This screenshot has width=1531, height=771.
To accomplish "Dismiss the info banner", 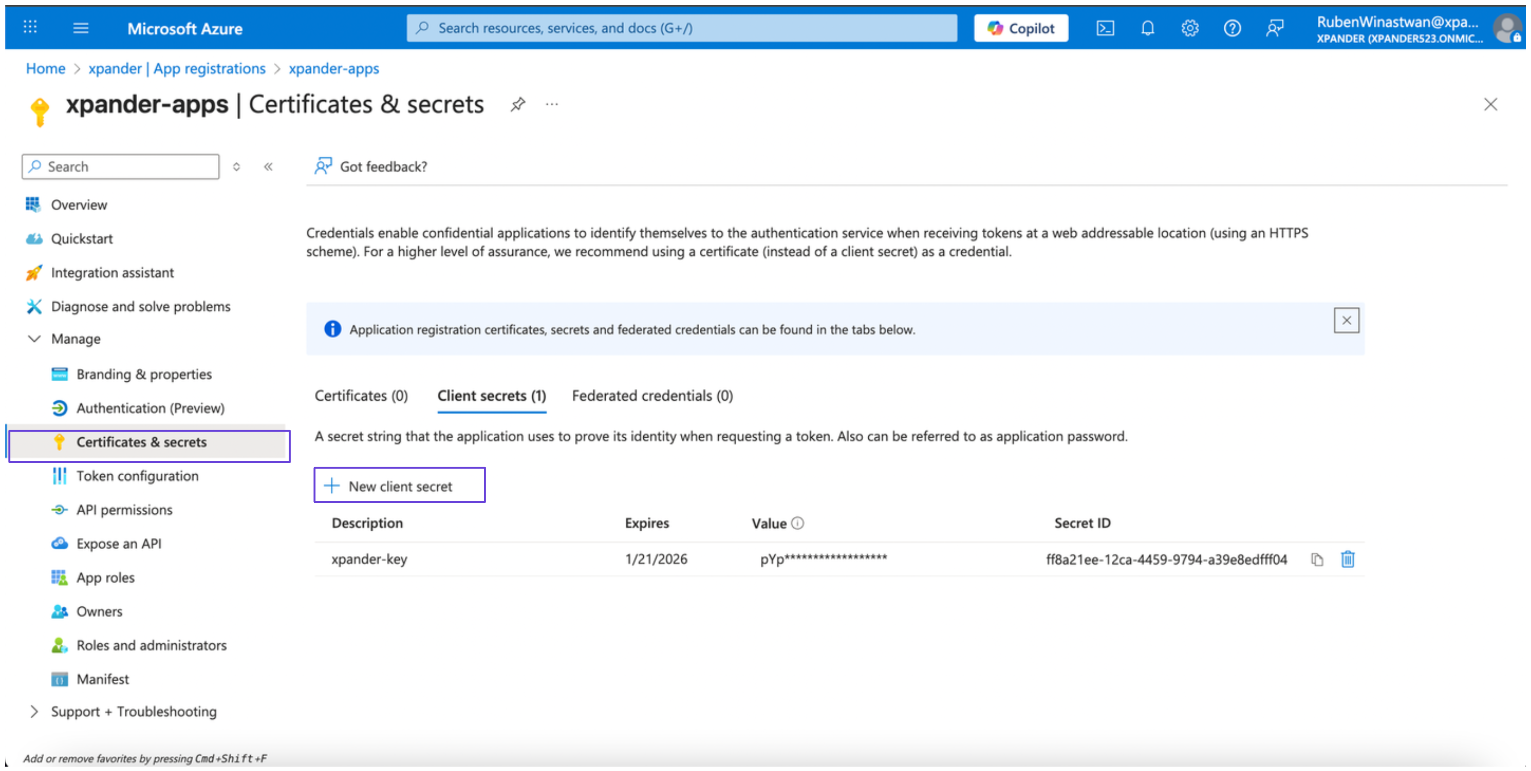I will 1346,320.
